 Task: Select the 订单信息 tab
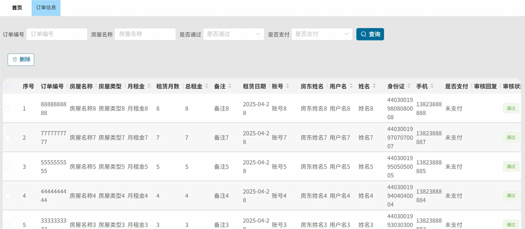point(46,8)
